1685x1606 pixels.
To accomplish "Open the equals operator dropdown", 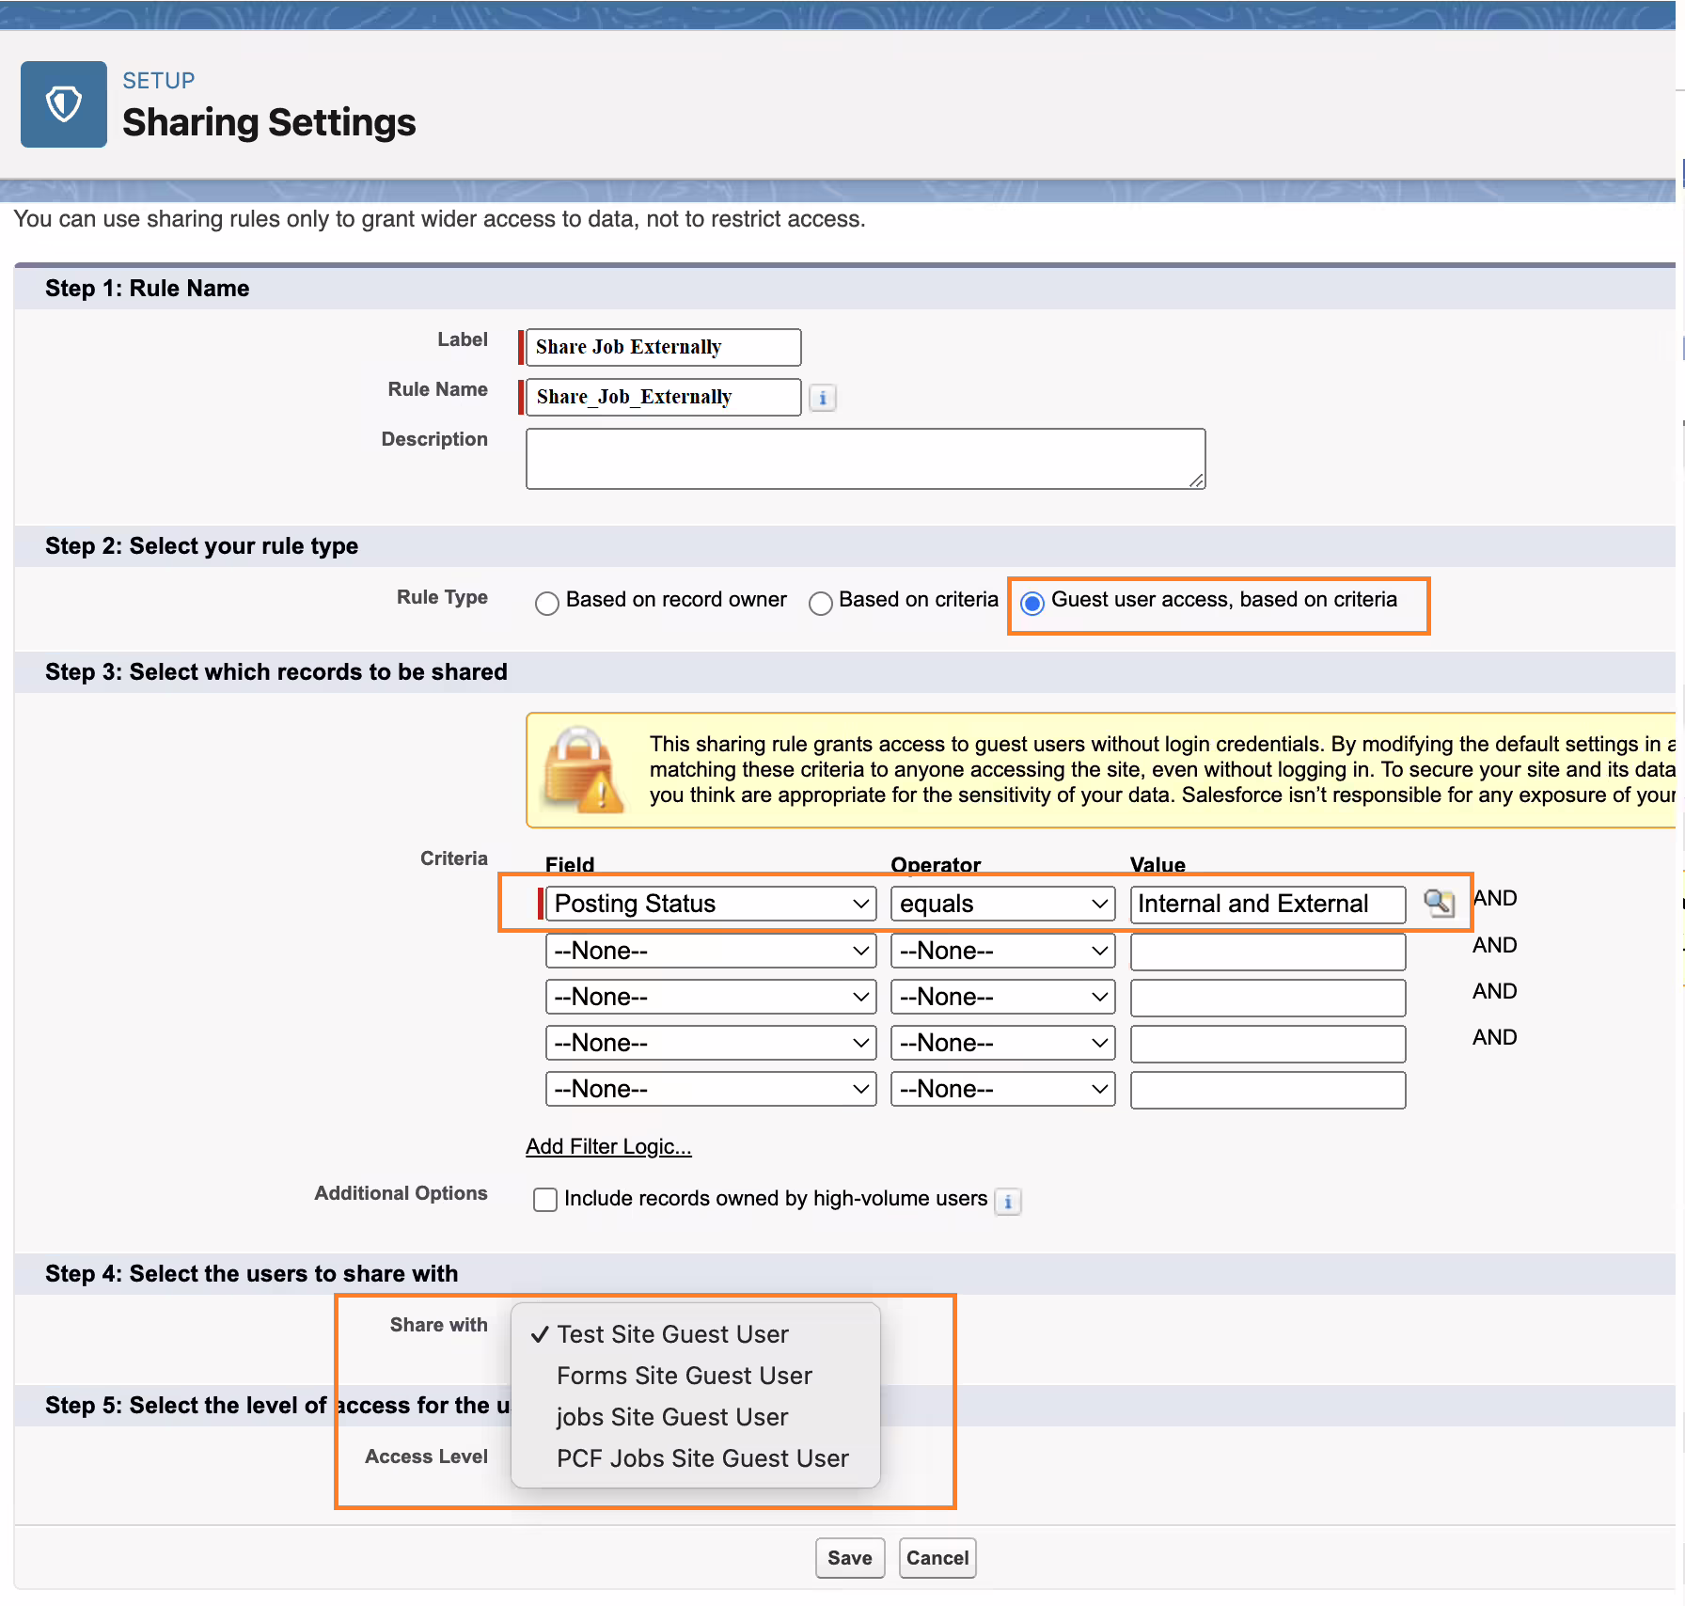I will 1002,904.
